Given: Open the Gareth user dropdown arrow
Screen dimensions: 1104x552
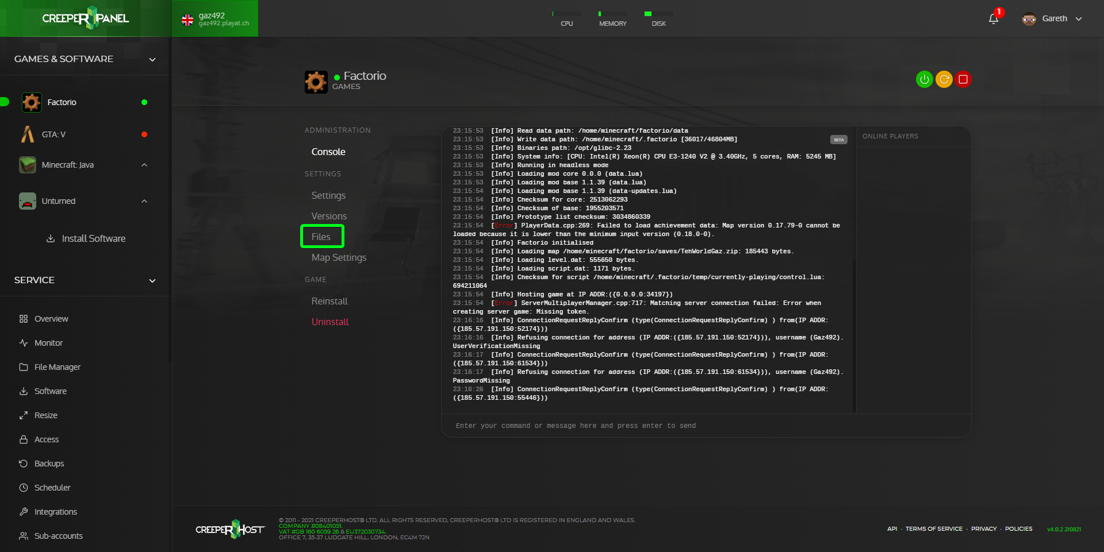Looking at the screenshot, I should tap(1079, 19).
